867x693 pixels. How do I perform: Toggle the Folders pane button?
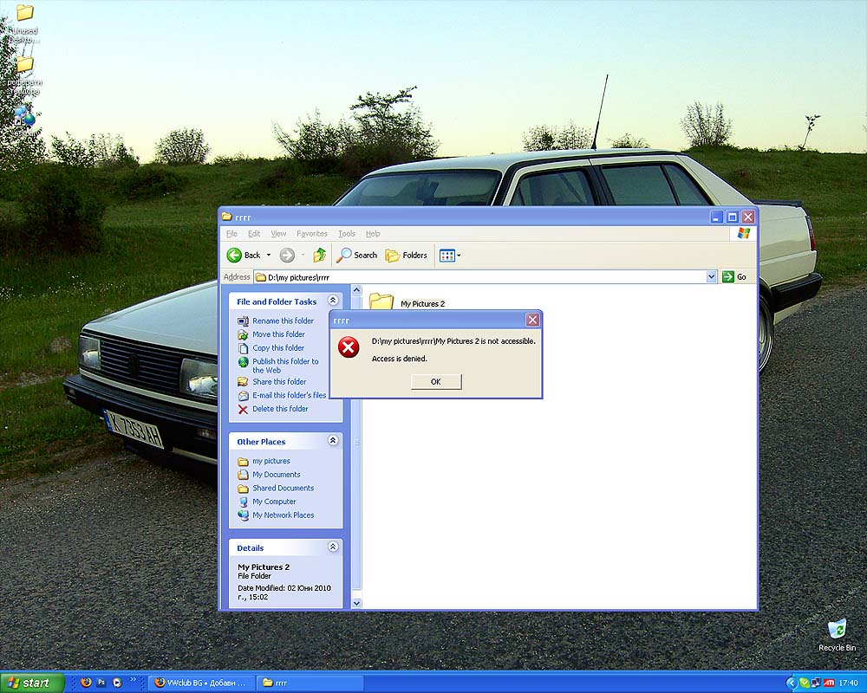click(407, 255)
